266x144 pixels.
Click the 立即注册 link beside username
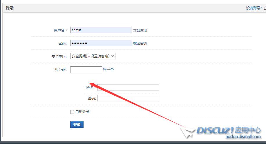pos(140,30)
